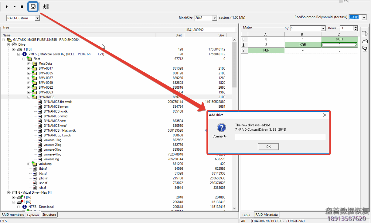Click the Comments input field in dialog

tap(280, 137)
